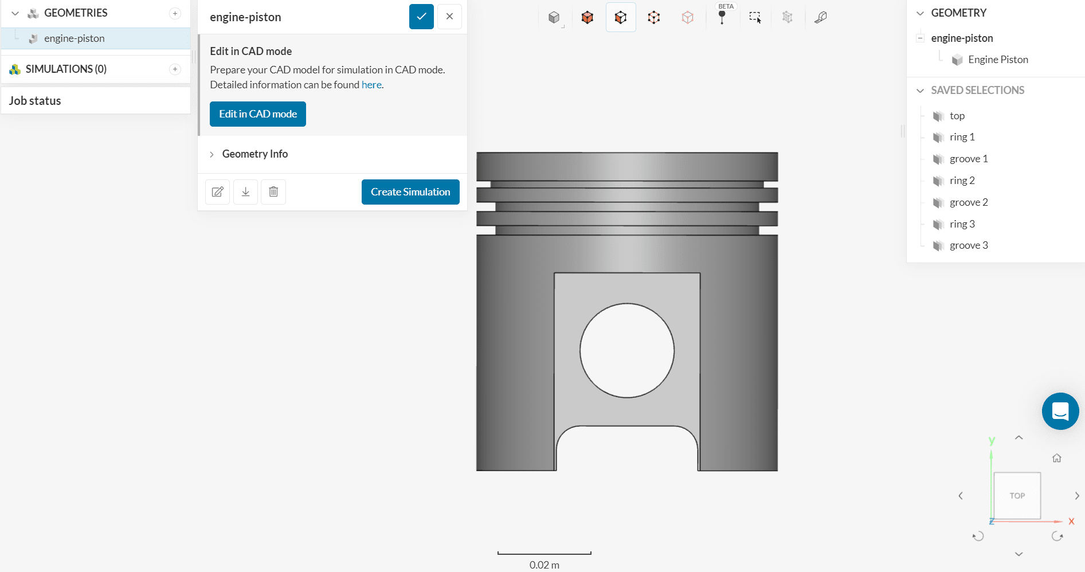Click the Create Simulation button

click(410, 192)
